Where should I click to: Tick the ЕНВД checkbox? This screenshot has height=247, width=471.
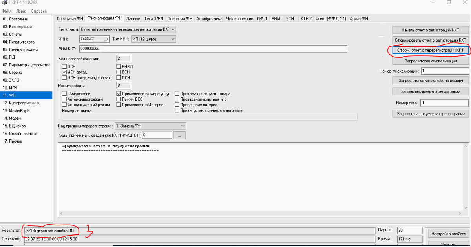(x=119, y=67)
